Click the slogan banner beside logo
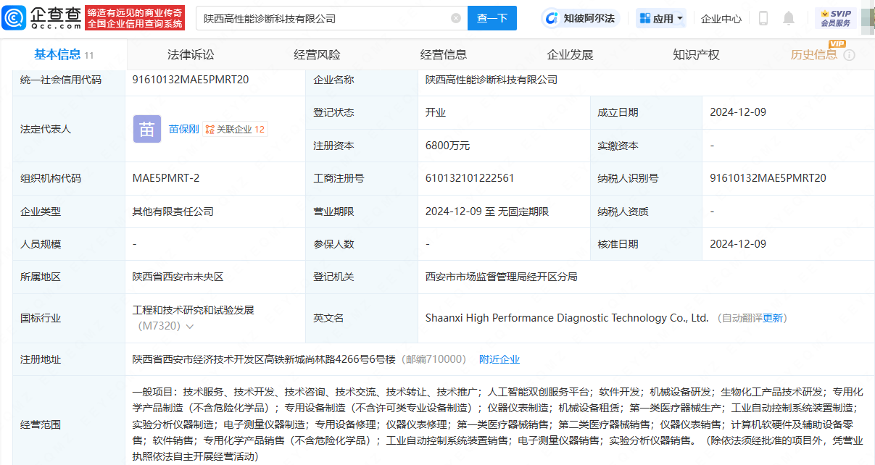 (136, 18)
